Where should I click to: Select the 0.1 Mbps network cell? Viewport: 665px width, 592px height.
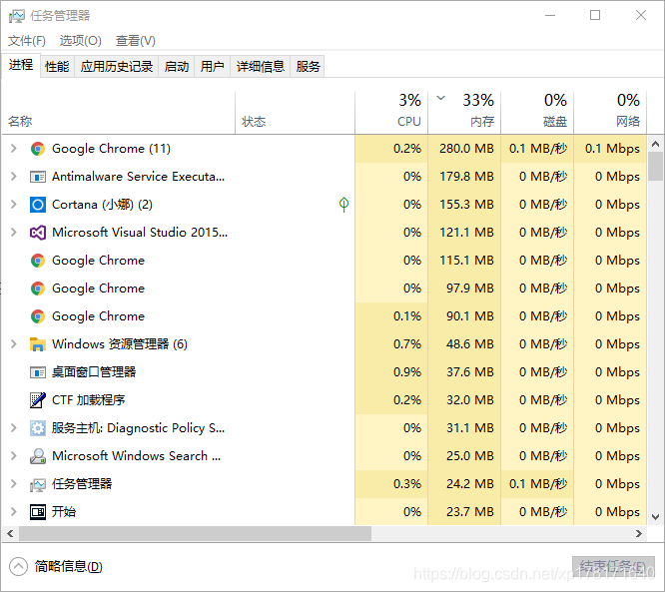[610, 149]
